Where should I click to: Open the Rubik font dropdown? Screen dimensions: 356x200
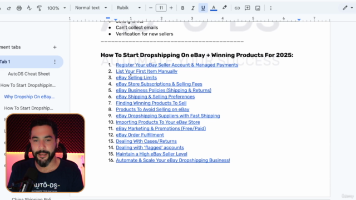128,8
